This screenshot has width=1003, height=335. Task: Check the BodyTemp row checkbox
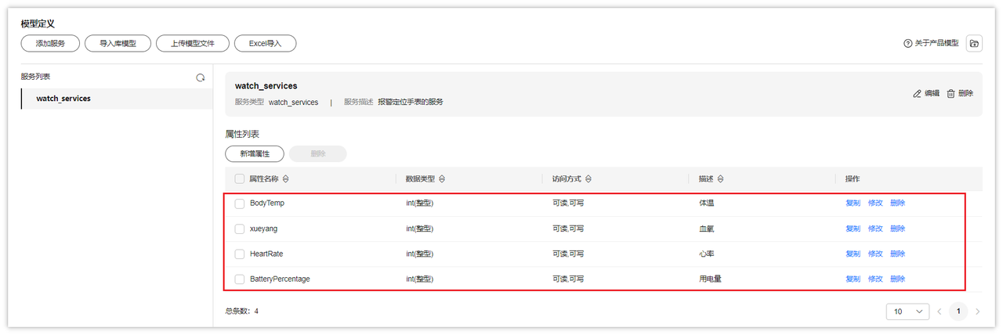pos(240,204)
